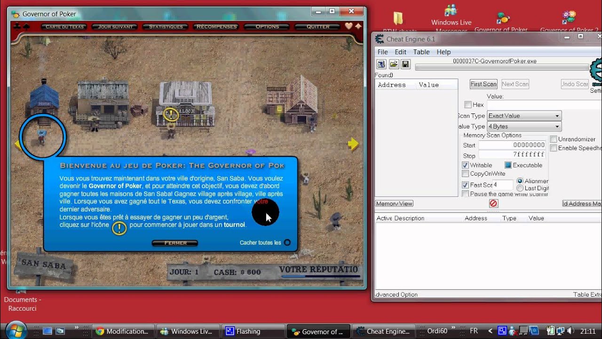The height and width of the screenshot is (339, 602).
Task: Expand the Ordi60 toolbar chevron
Action: pos(453,328)
